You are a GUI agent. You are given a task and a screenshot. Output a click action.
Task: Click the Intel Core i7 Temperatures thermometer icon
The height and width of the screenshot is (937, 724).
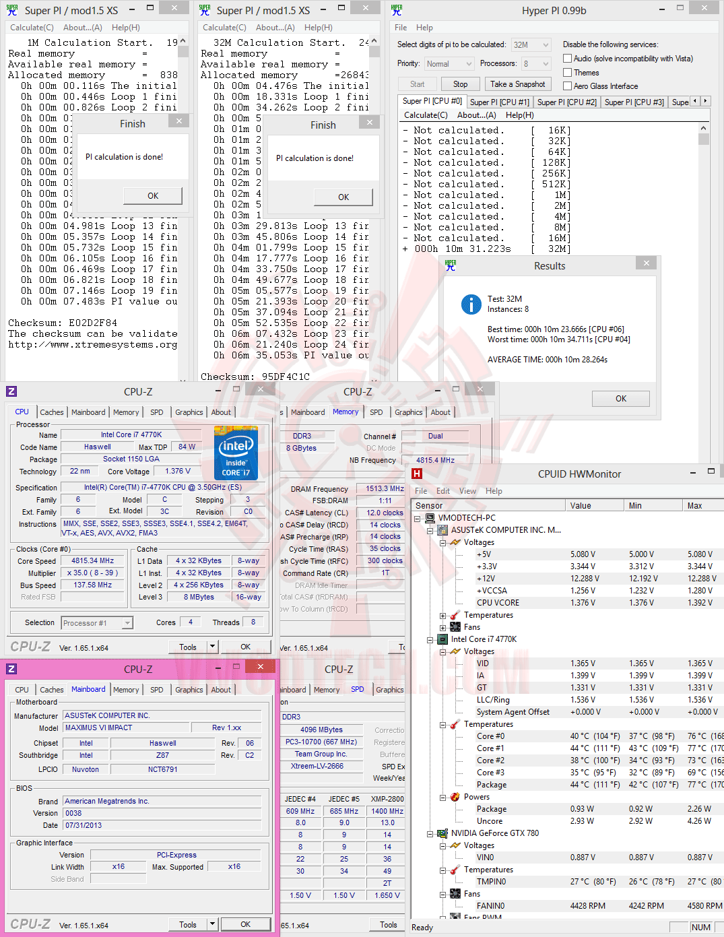[455, 724]
